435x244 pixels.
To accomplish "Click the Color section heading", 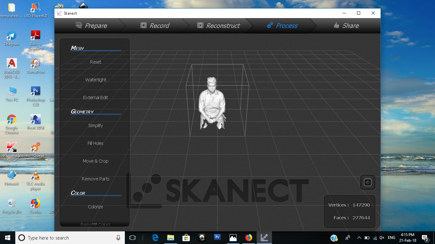I will tap(78, 193).
